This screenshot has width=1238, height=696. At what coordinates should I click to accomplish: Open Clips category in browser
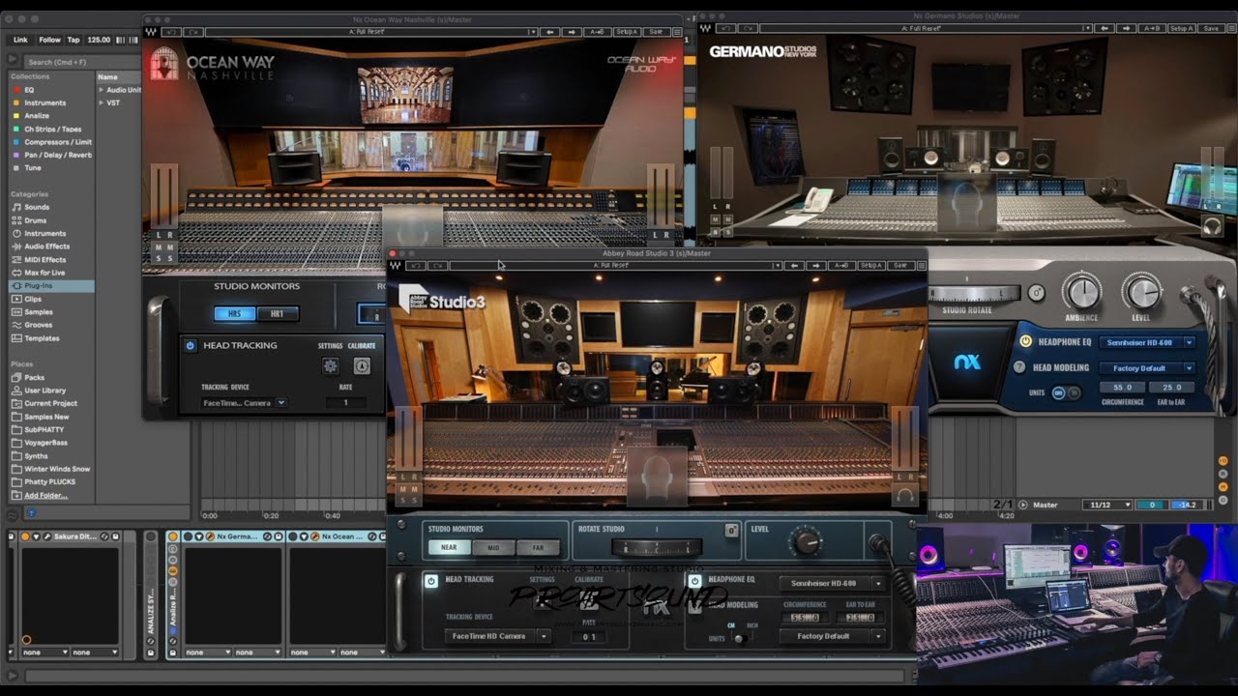click(x=33, y=299)
